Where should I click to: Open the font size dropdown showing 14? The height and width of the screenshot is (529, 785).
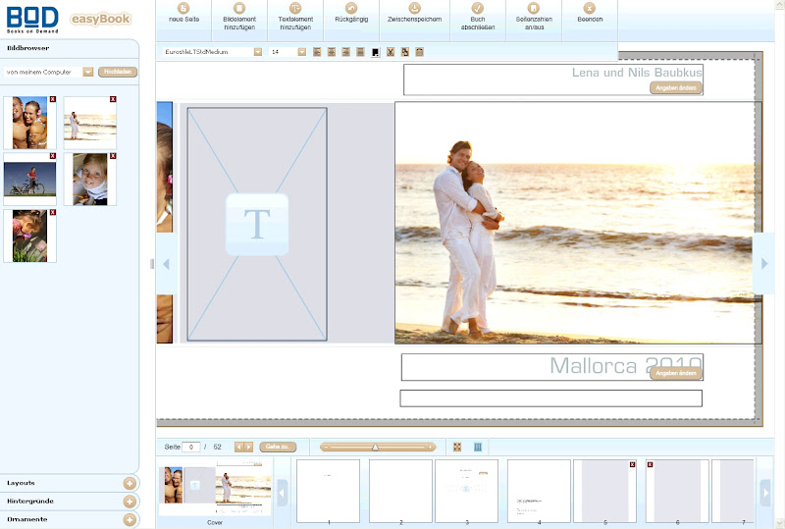tap(302, 52)
